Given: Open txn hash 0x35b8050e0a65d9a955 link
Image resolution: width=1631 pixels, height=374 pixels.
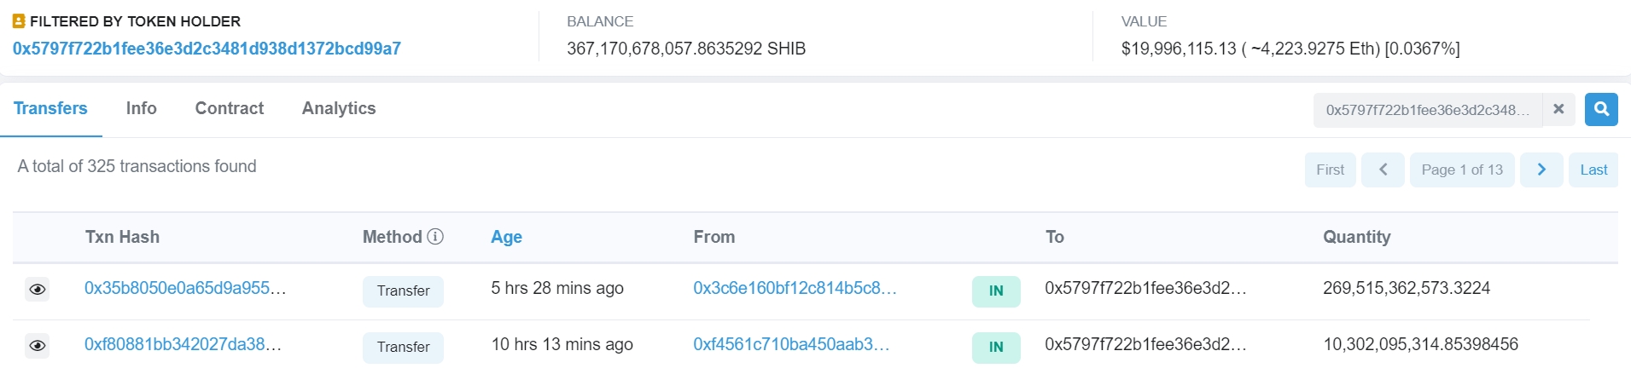Looking at the screenshot, I should 184,288.
